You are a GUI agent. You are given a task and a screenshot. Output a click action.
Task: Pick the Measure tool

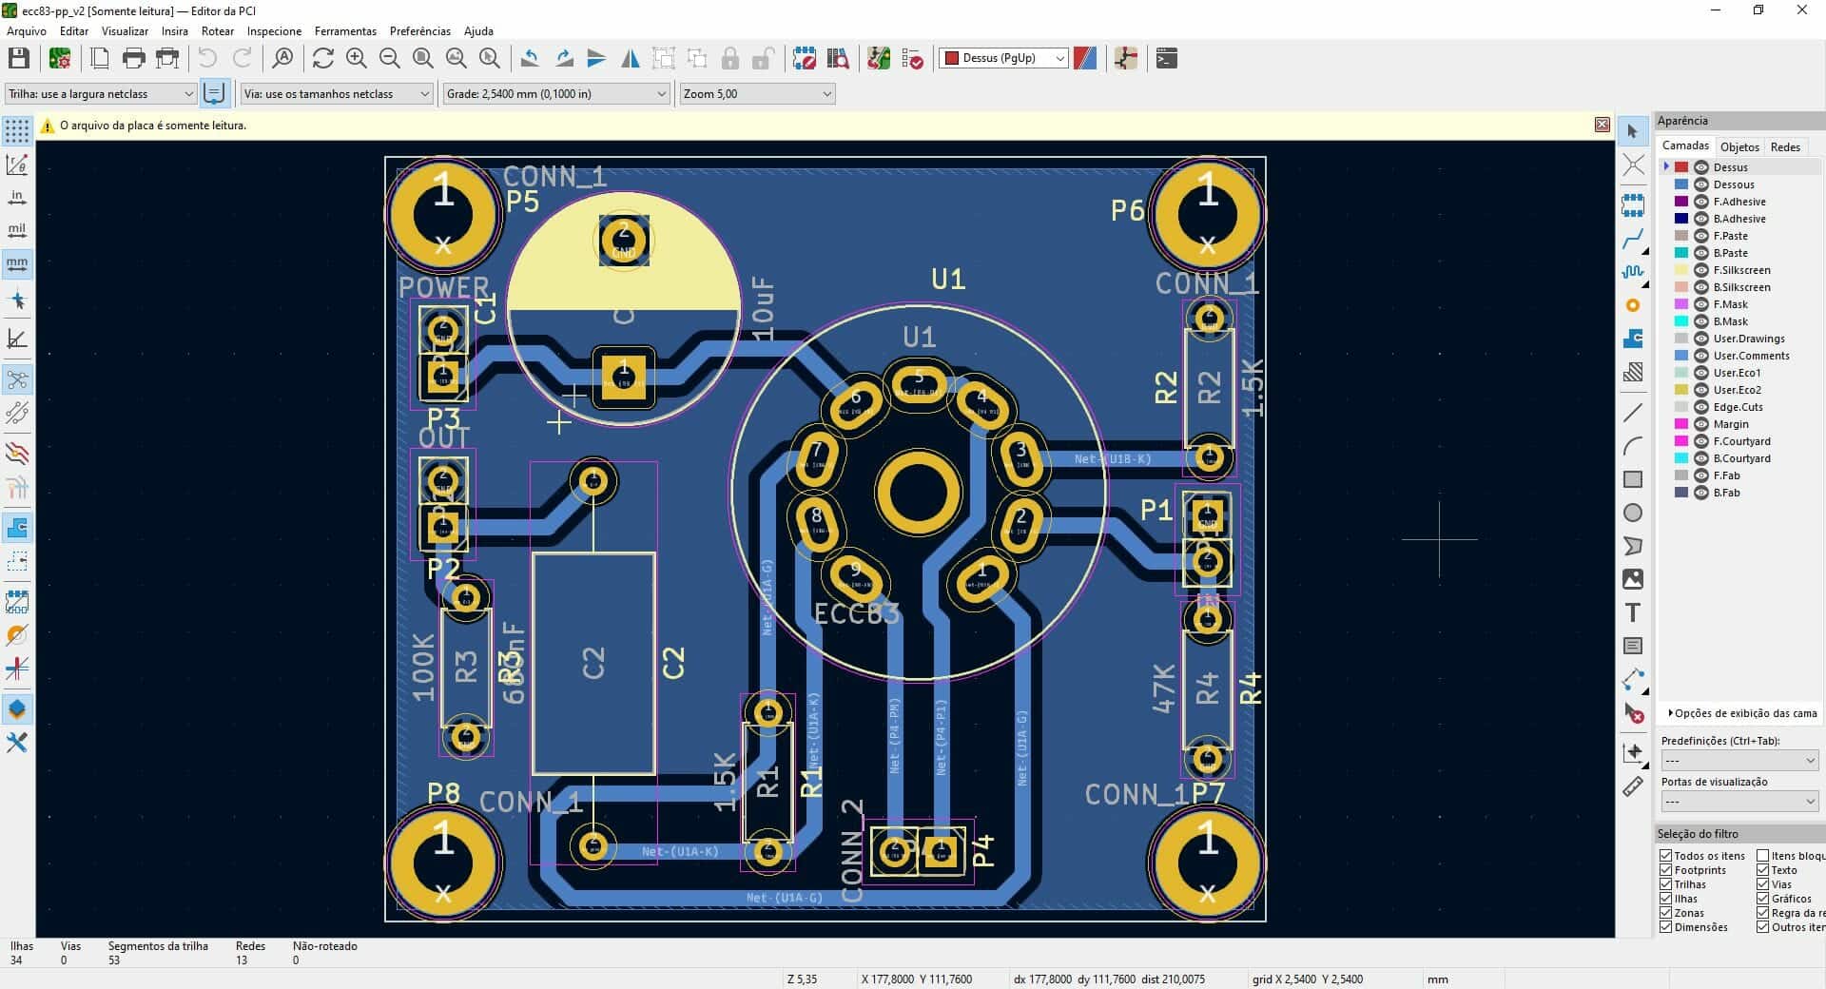(x=1634, y=787)
